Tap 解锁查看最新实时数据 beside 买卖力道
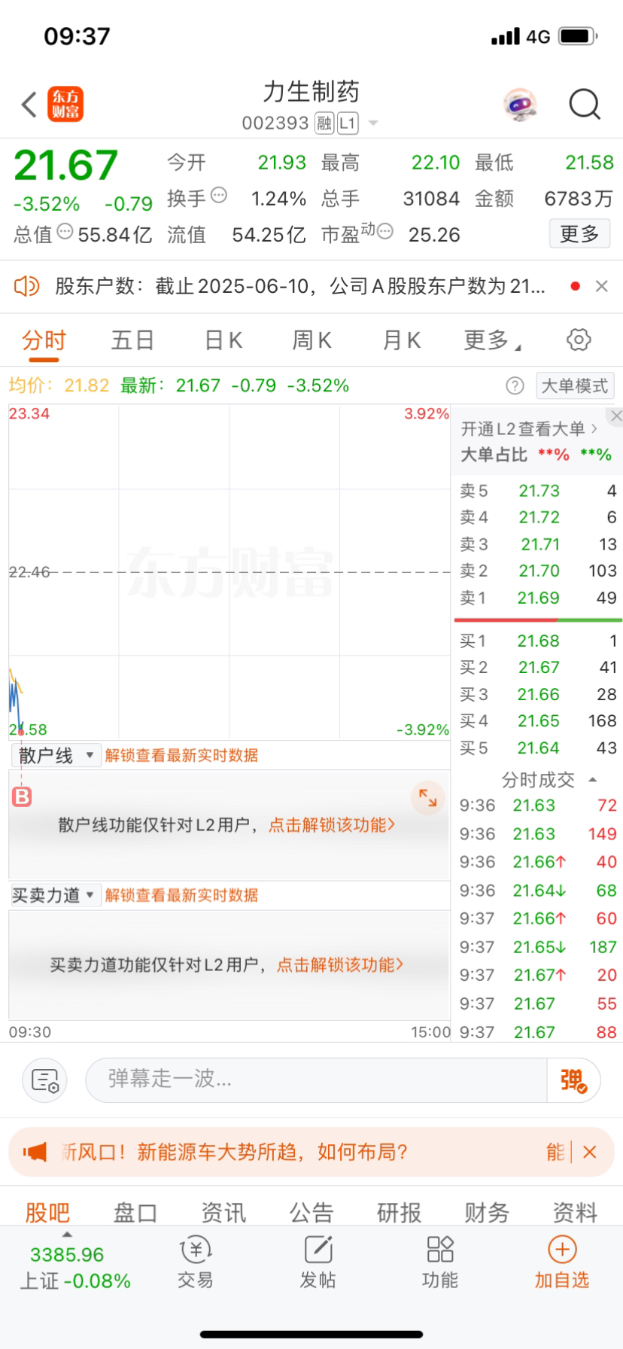Viewport: 623px width, 1349px height. pyautogui.click(x=181, y=895)
